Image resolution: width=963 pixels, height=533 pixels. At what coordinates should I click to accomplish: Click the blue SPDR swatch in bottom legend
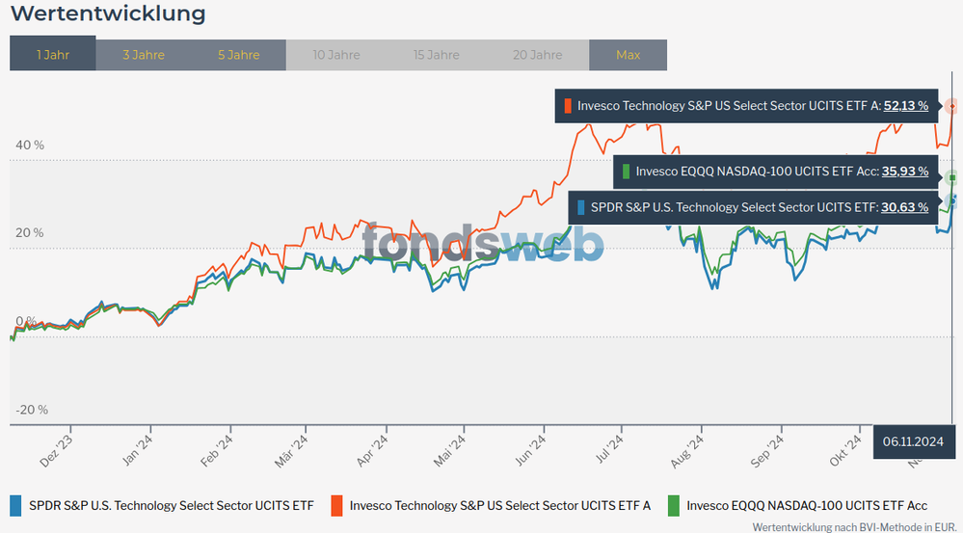[x=15, y=505]
